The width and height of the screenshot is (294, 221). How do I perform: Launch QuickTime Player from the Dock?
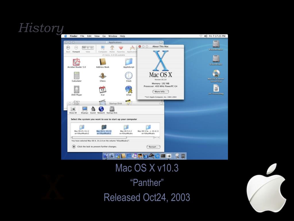(157, 156)
